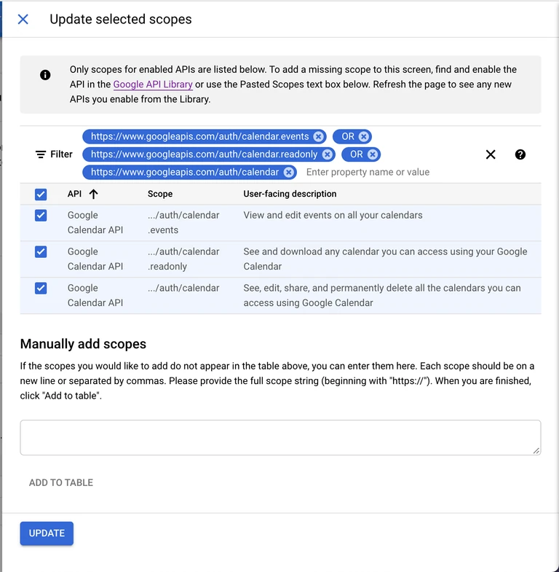559x572 pixels.
Task: Click the manually add scopes text box
Action: tap(280, 437)
